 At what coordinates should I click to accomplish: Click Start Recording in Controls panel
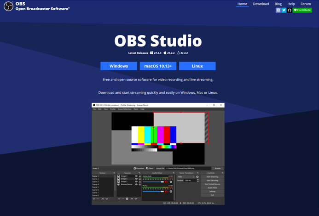212,181
